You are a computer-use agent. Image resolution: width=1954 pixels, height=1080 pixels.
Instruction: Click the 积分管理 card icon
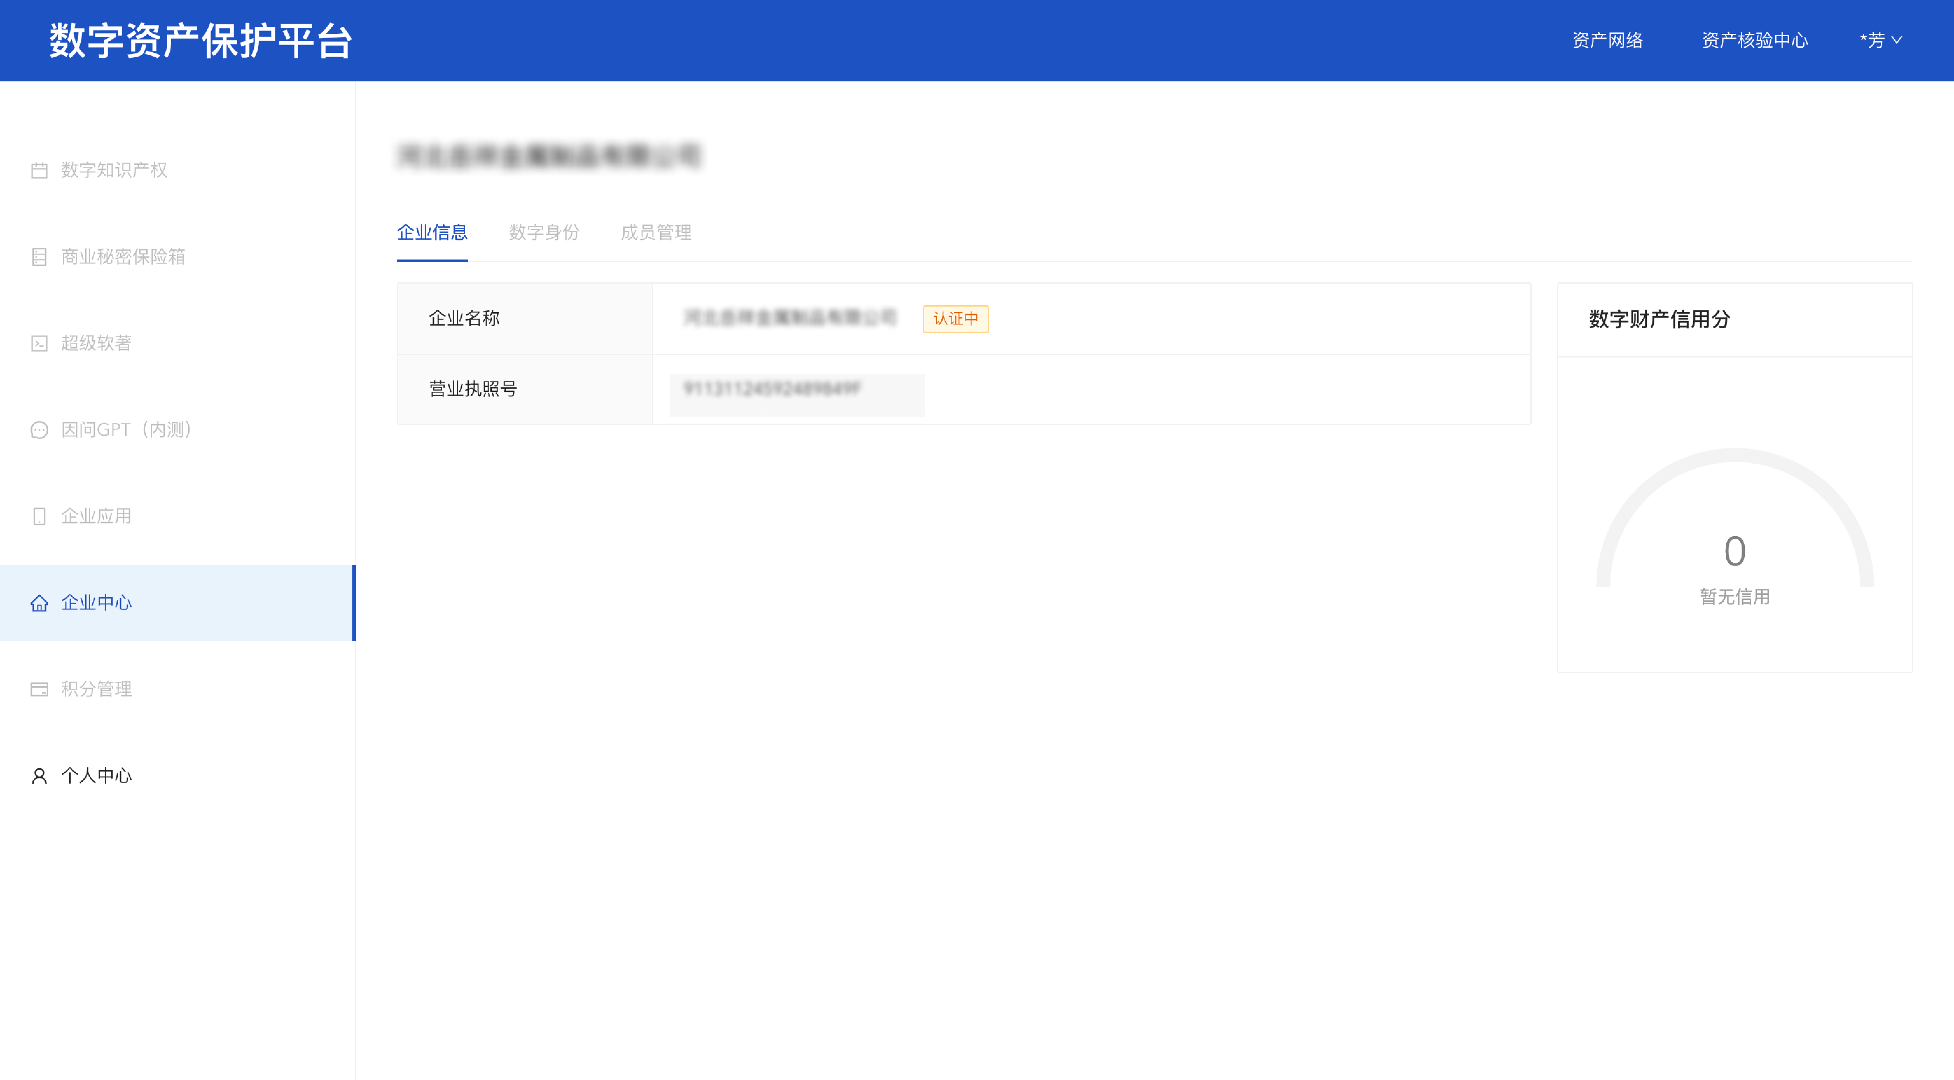[x=39, y=689]
